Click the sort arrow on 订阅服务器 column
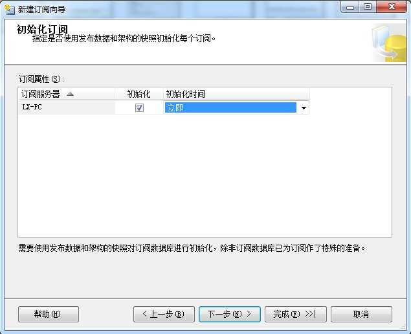The width and height of the screenshot is (411, 334). pos(70,94)
